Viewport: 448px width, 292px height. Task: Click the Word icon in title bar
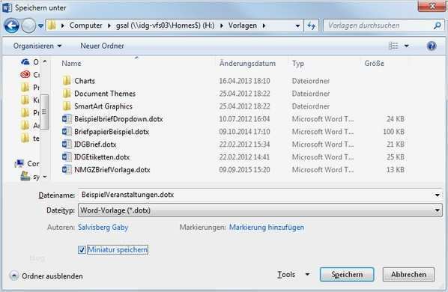click(7, 7)
